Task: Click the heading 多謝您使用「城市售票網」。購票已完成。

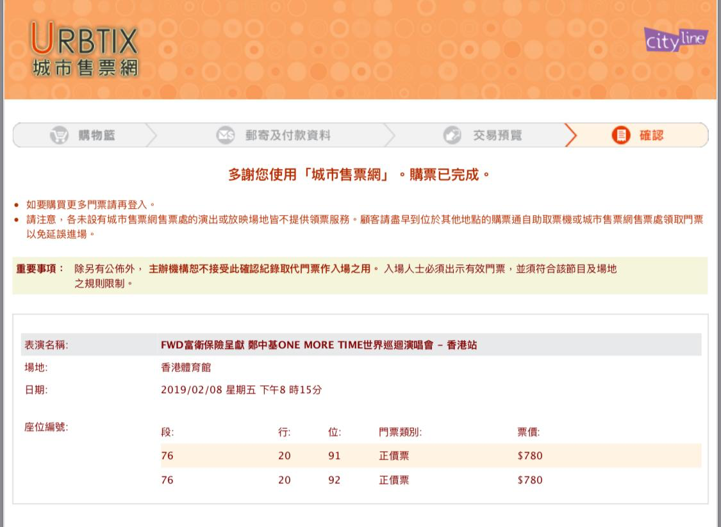Action: (359, 175)
